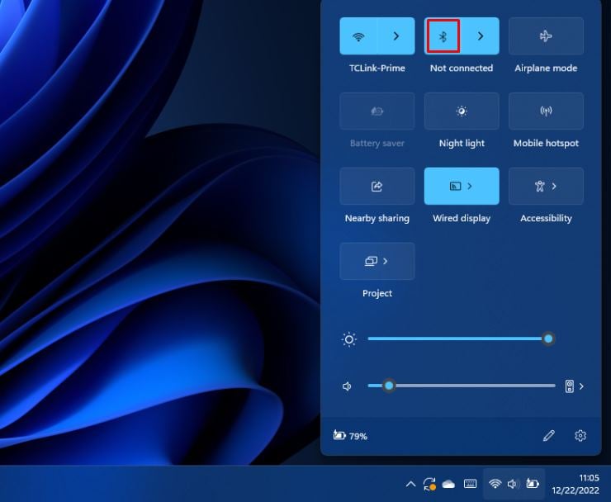Open the Project display options tile
This screenshot has height=502, width=611.
tap(377, 262)
